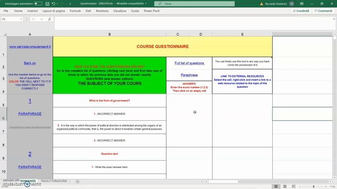Select column B header

click(x=110, y=34)
